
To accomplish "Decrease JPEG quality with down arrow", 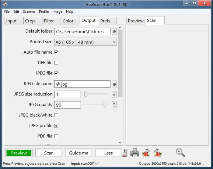I will coord(114,107).
